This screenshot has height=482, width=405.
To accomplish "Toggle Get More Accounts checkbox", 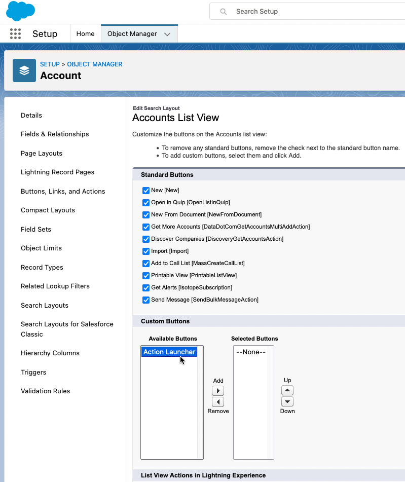I will pos(146,227).
